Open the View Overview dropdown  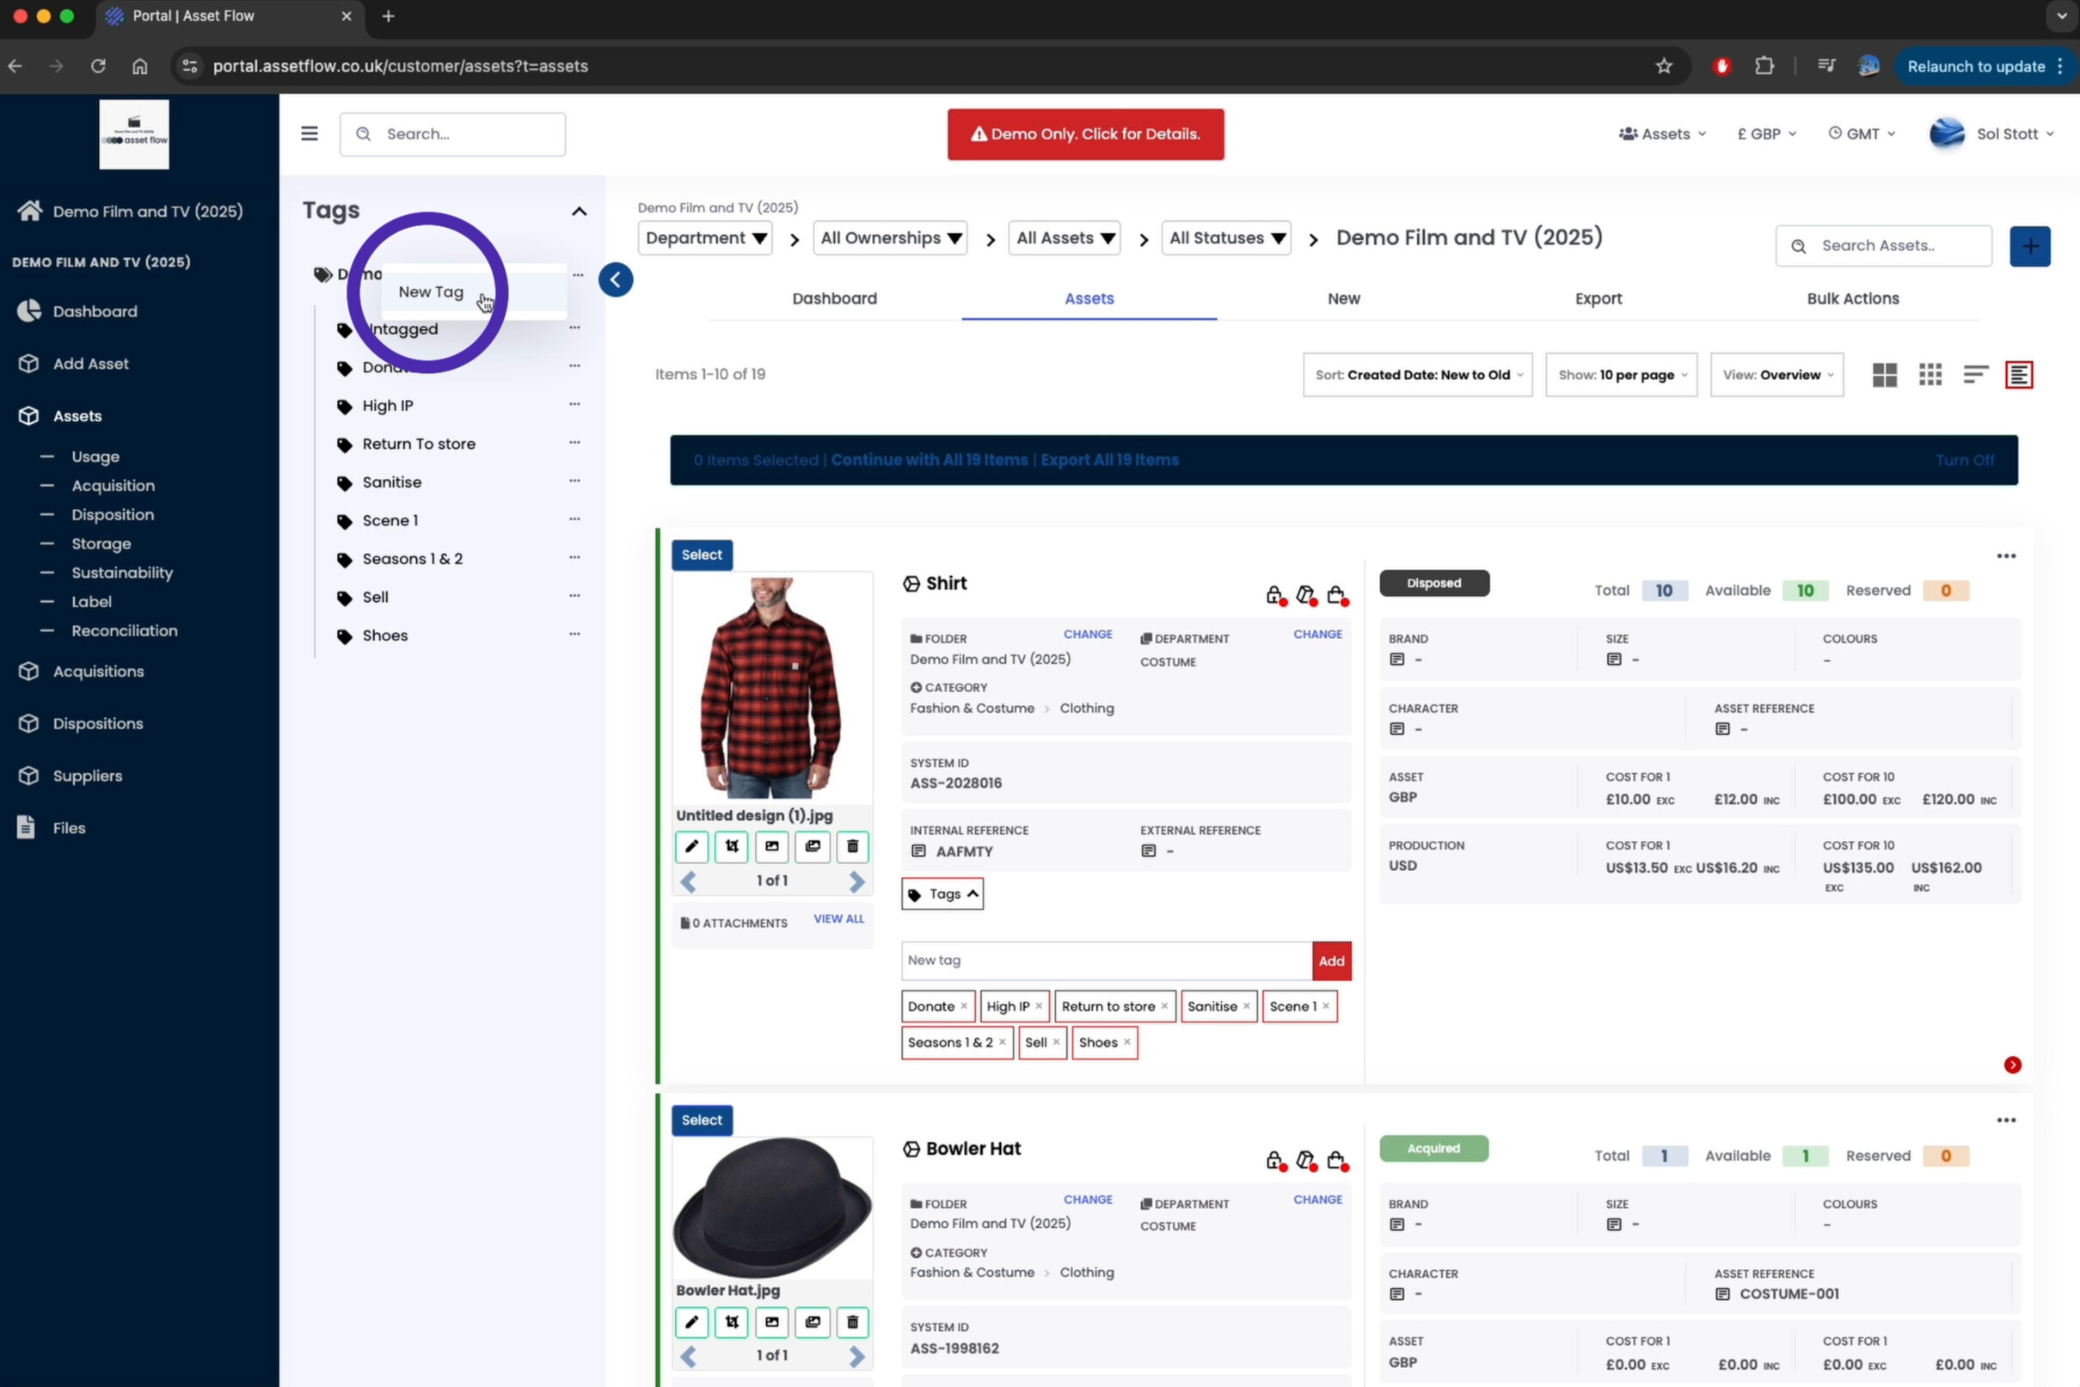click(1776, 375)
